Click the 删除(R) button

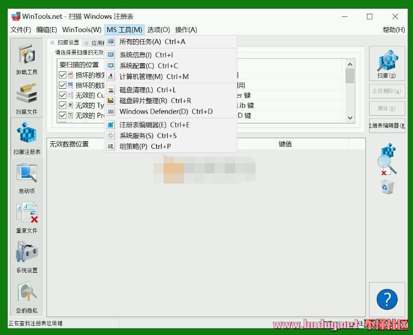pyautogui.click(x=387, y=108)
